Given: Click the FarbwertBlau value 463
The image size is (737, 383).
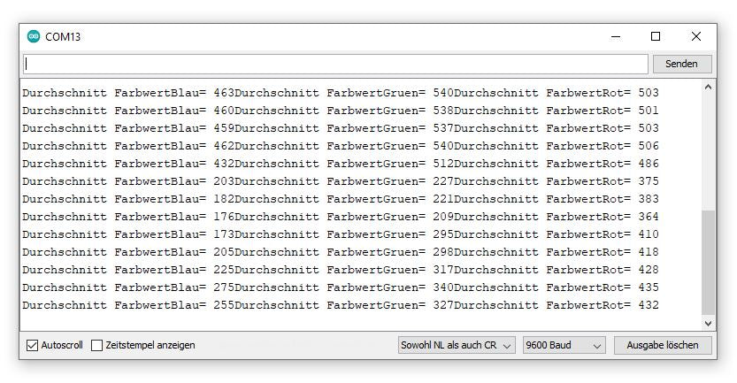Looking at the screenshot, I should coord(224,93).
